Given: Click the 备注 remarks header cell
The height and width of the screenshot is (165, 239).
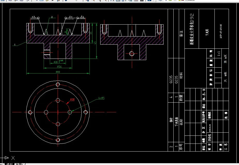Looking at the screenshot, I should coord(181,33).
